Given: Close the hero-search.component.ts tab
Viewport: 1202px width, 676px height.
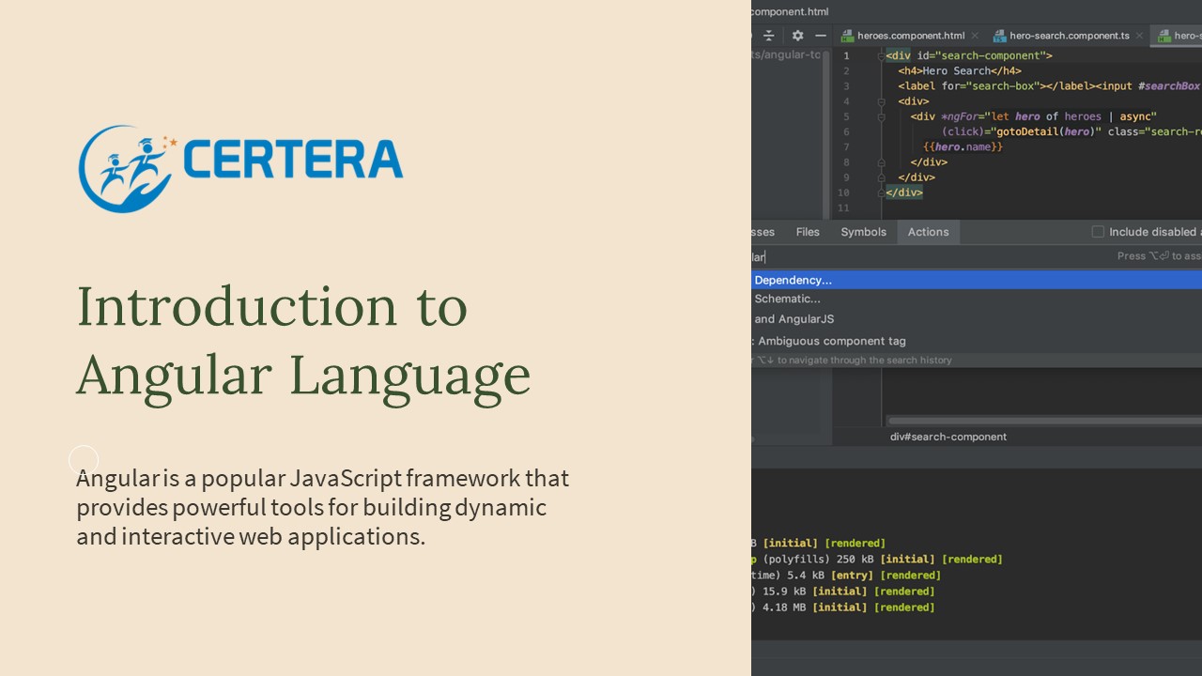Looking at the screenshot, I should [x=1140, y=36].
